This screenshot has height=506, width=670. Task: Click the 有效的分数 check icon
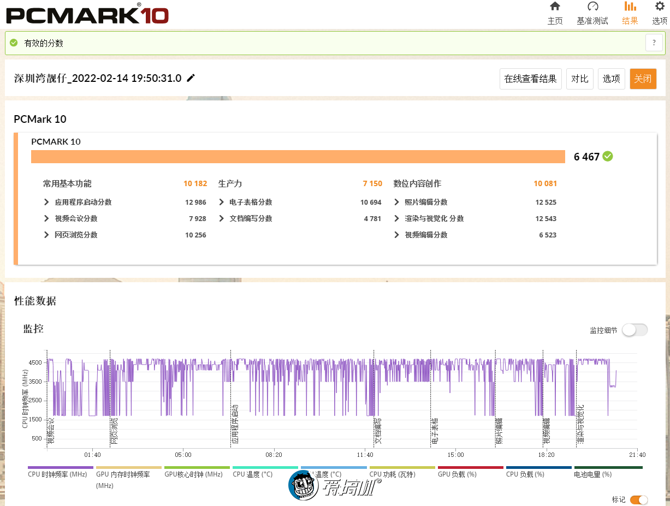pyautogui.click(x=14, y=43)
